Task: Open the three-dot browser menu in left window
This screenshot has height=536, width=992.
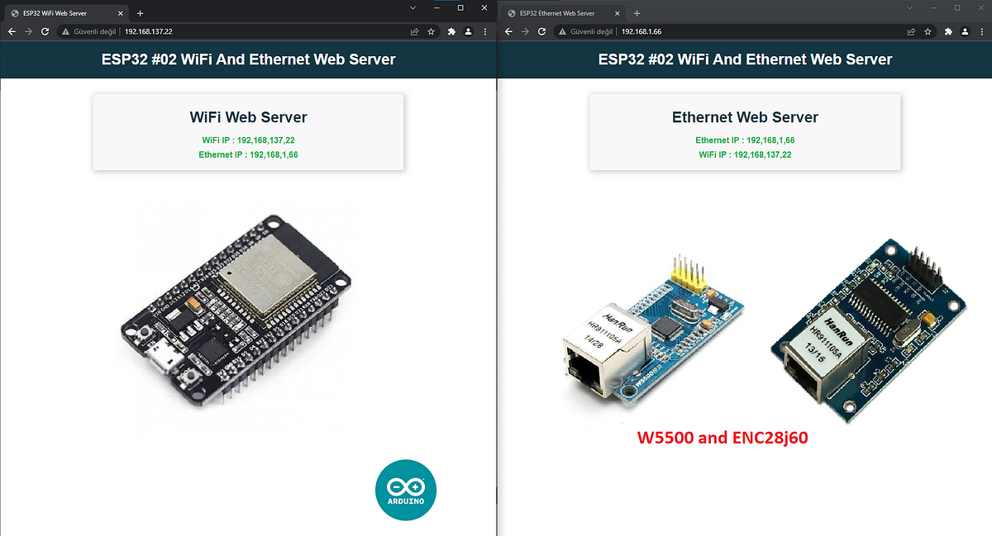Action: [x=484, y=31]
